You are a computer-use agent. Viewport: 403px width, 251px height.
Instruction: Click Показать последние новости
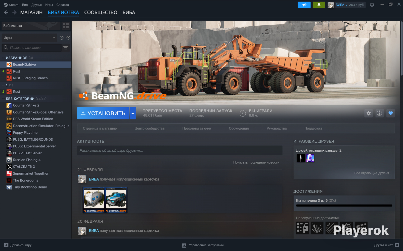(256, 162)
